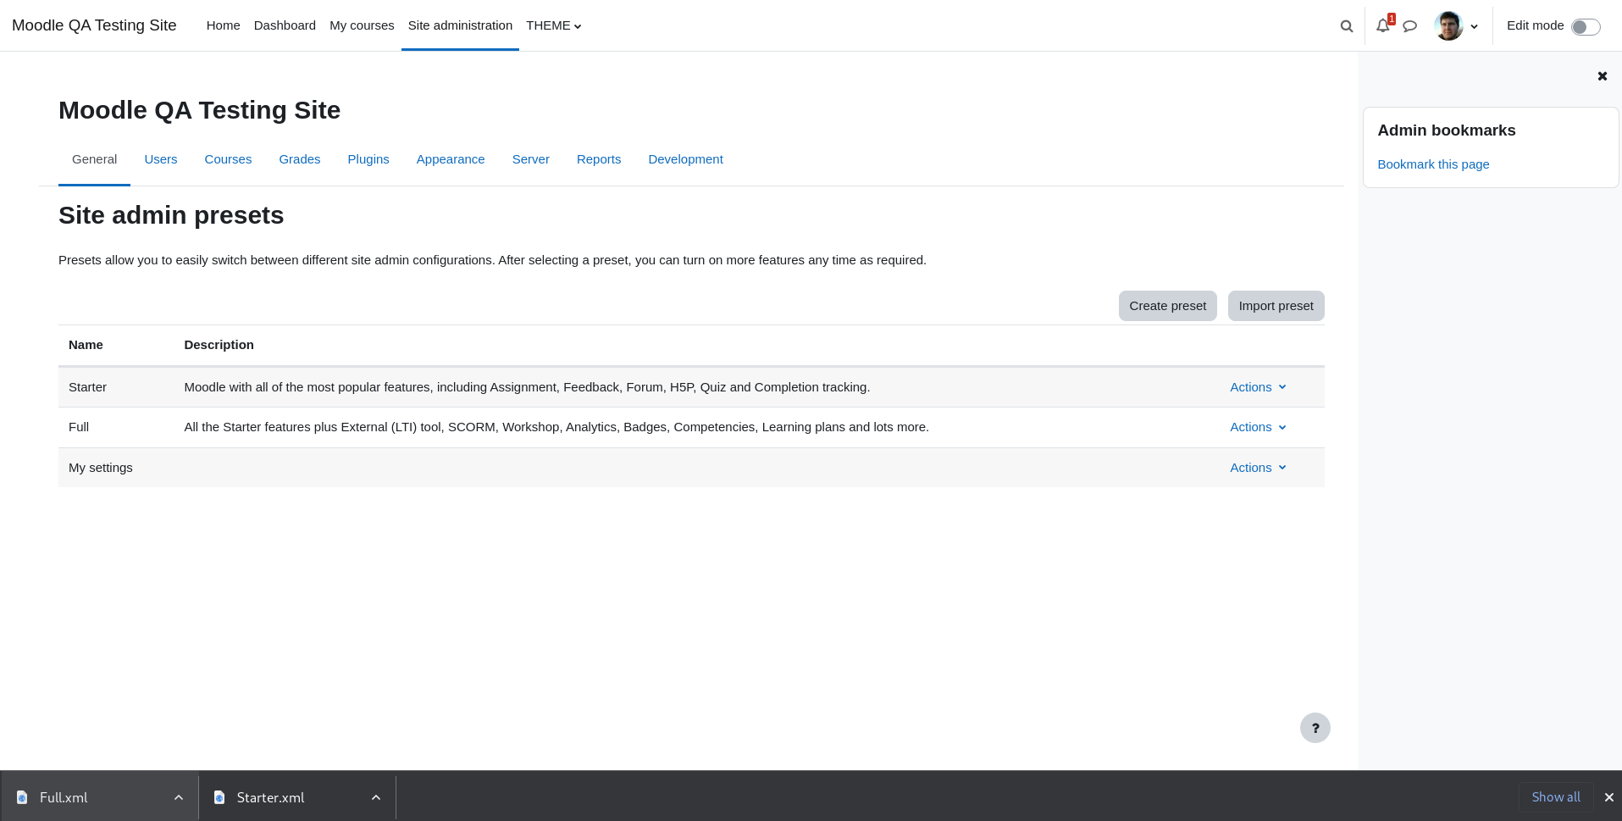Click the Full preset name cell

point(79,427)
